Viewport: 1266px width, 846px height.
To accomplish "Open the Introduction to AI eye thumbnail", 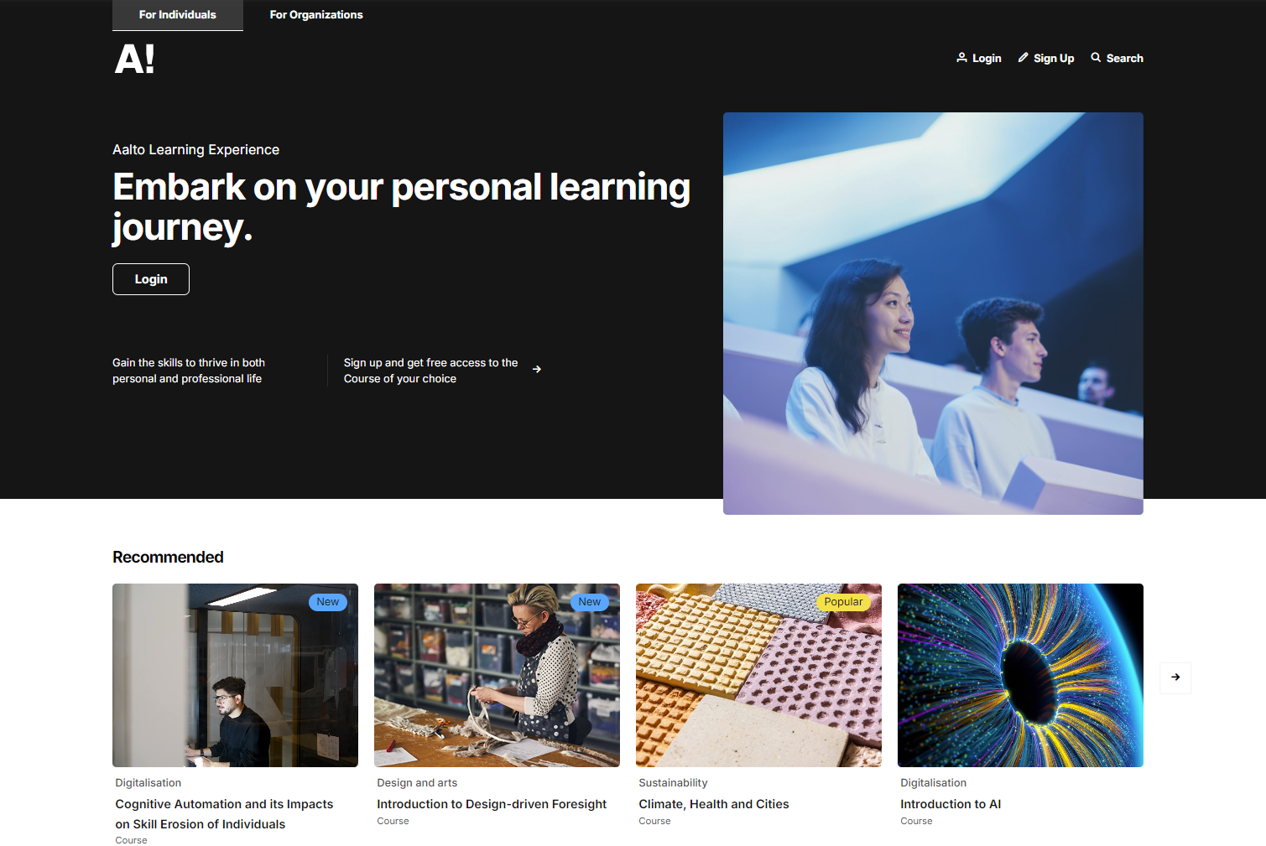I will (x=1020, y=675).
